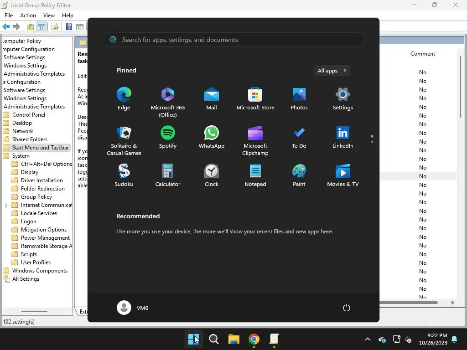Open WhatsApp pinned app
Viewport: 467px width, 350px height.
click(212, 137)
